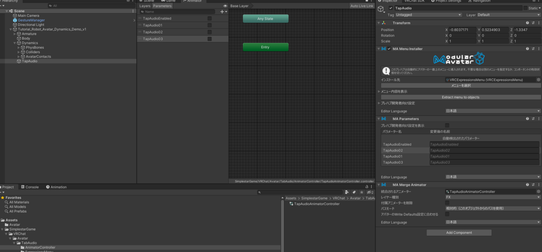Open the Animation tab
Screen dimensions: 542x252
(56, 187)
